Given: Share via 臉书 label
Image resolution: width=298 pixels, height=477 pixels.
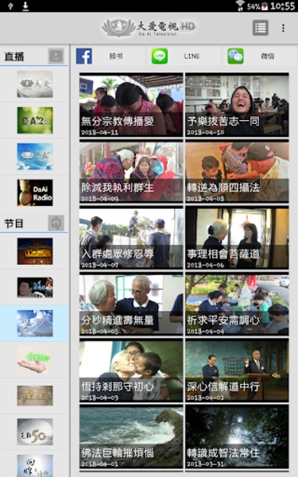Looking at the screenshot, I should [x=116, y=56].
